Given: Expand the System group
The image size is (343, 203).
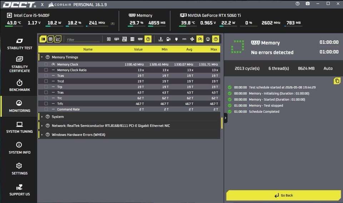Looking at the screenshot, I should (x=42, y=117).
